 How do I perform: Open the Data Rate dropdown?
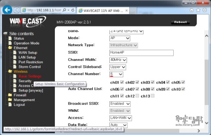[118, 125]
